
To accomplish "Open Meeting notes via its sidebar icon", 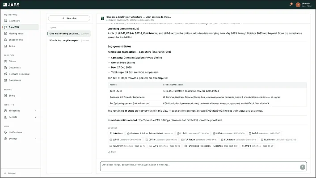I will tap(5, 34).
